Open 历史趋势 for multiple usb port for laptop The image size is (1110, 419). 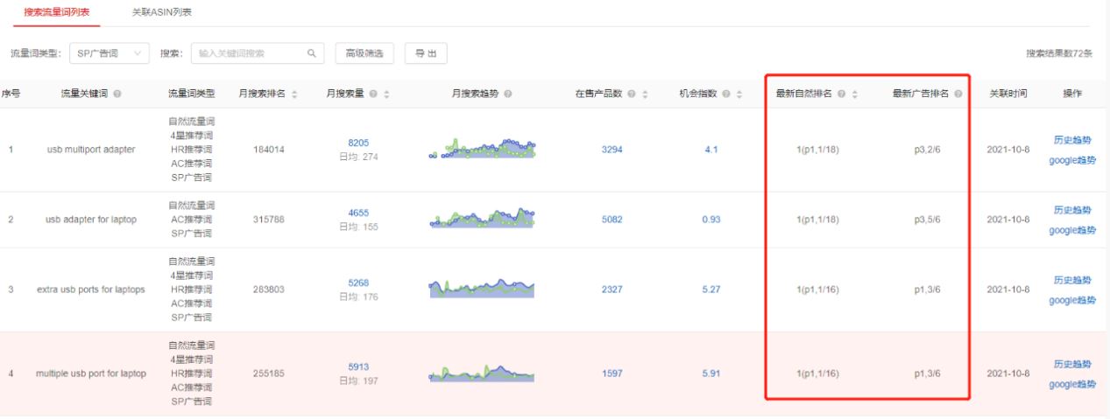click(x=1073, y=364)
